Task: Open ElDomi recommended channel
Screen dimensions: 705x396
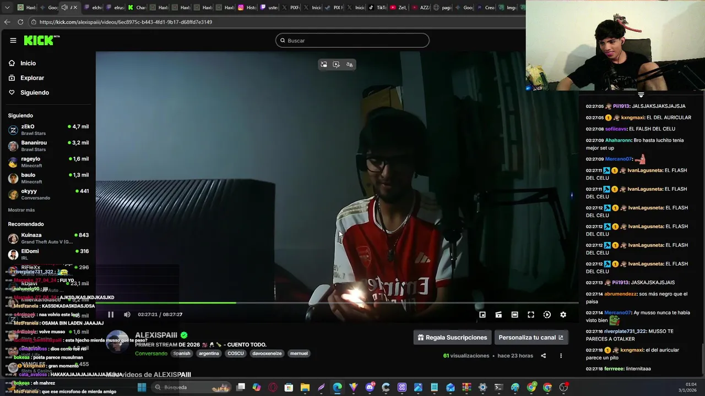Action: (x=48, y=254)
